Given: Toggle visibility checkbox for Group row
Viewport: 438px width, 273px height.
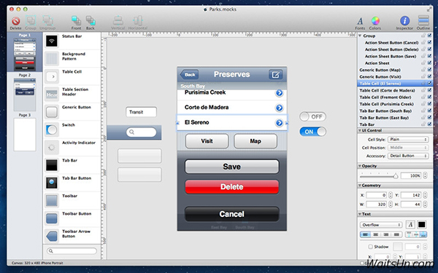Looking at the screenshot, I should [x=430, y=36].
